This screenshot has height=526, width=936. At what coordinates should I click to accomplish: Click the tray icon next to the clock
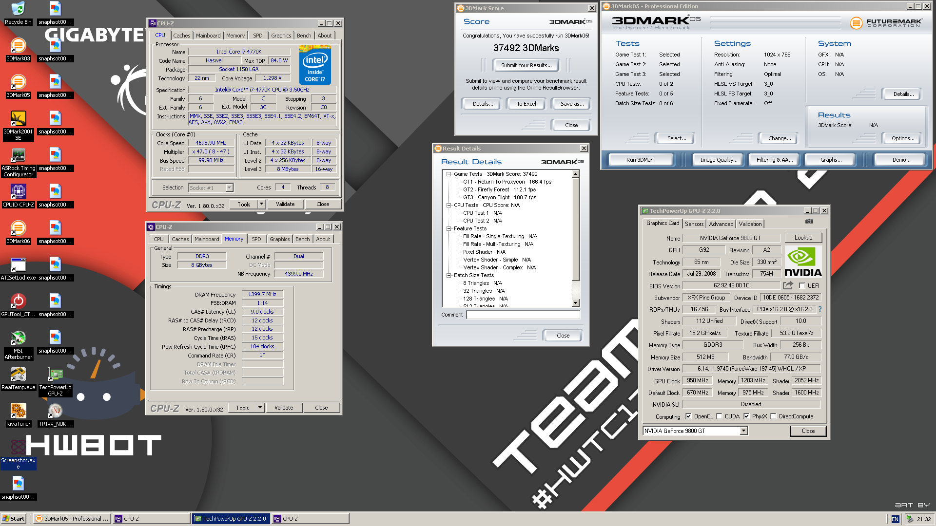click(910, 519)
